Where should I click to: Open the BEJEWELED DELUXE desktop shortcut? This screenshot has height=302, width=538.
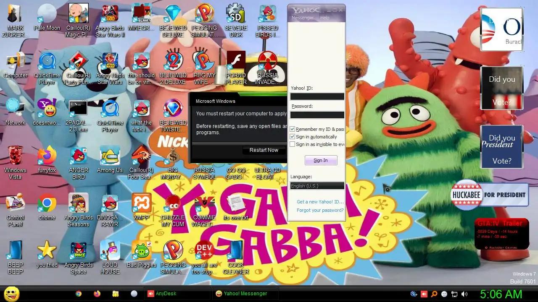173,21
